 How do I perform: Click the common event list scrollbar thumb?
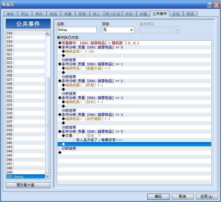tap(48, 125)
